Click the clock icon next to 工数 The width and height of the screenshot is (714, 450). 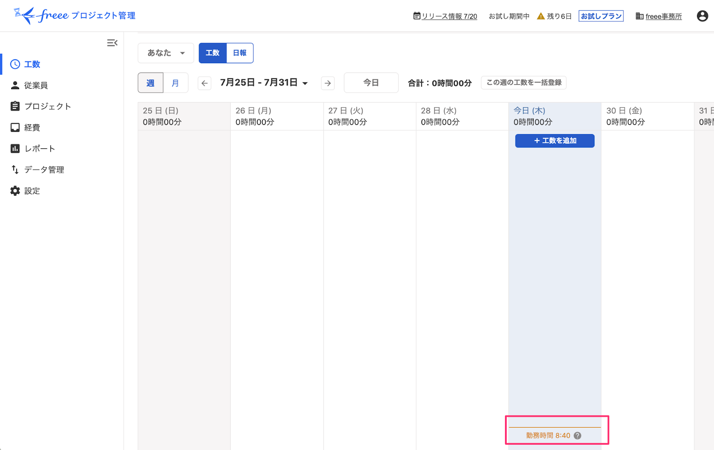coord(15,64)
